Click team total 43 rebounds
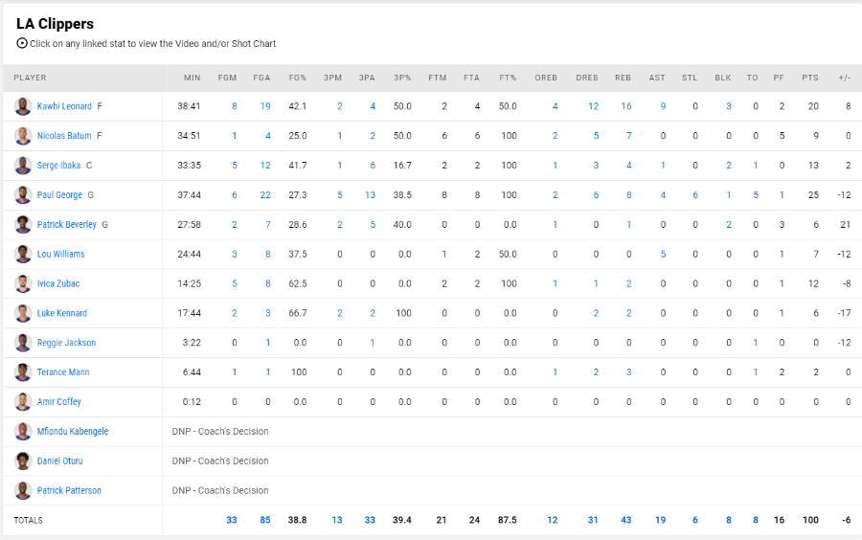The width and height of the screenshot is (862, 540). click(x=626, y=520)
